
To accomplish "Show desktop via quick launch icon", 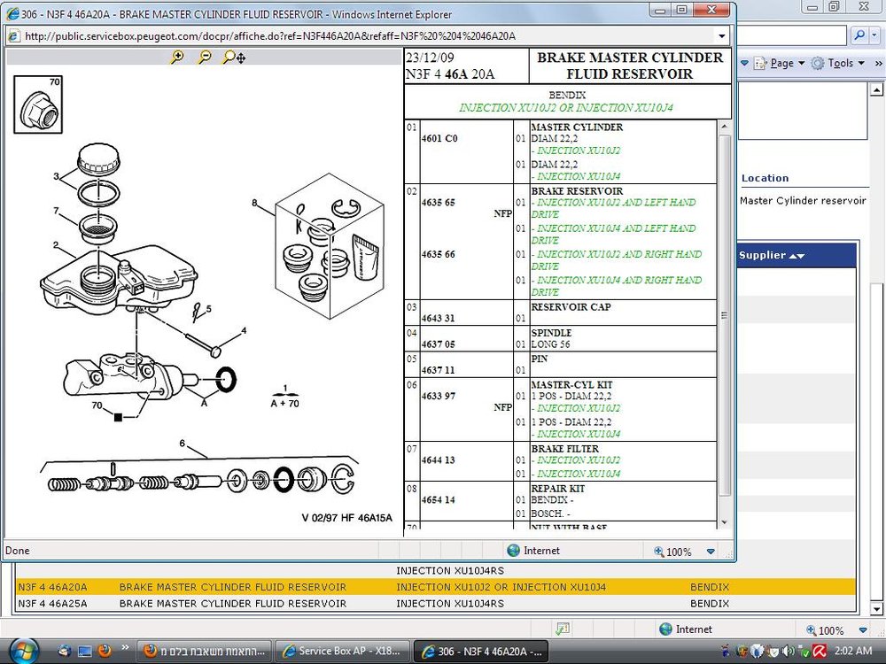I will pyautogui.click(x=84, y=651).
